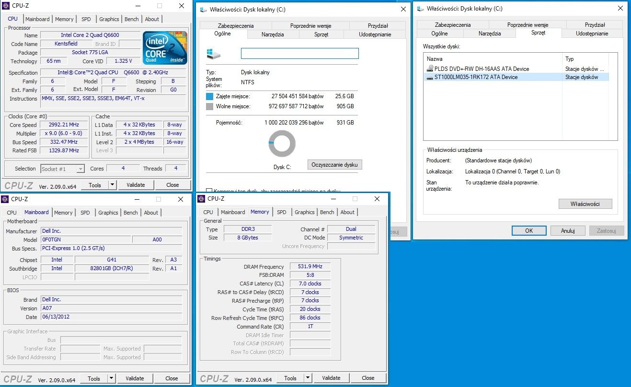Screen dimensions: 631x387
Task: Click the title bar icon of the Ogólne properties window
Action: (x=203, y=9)
